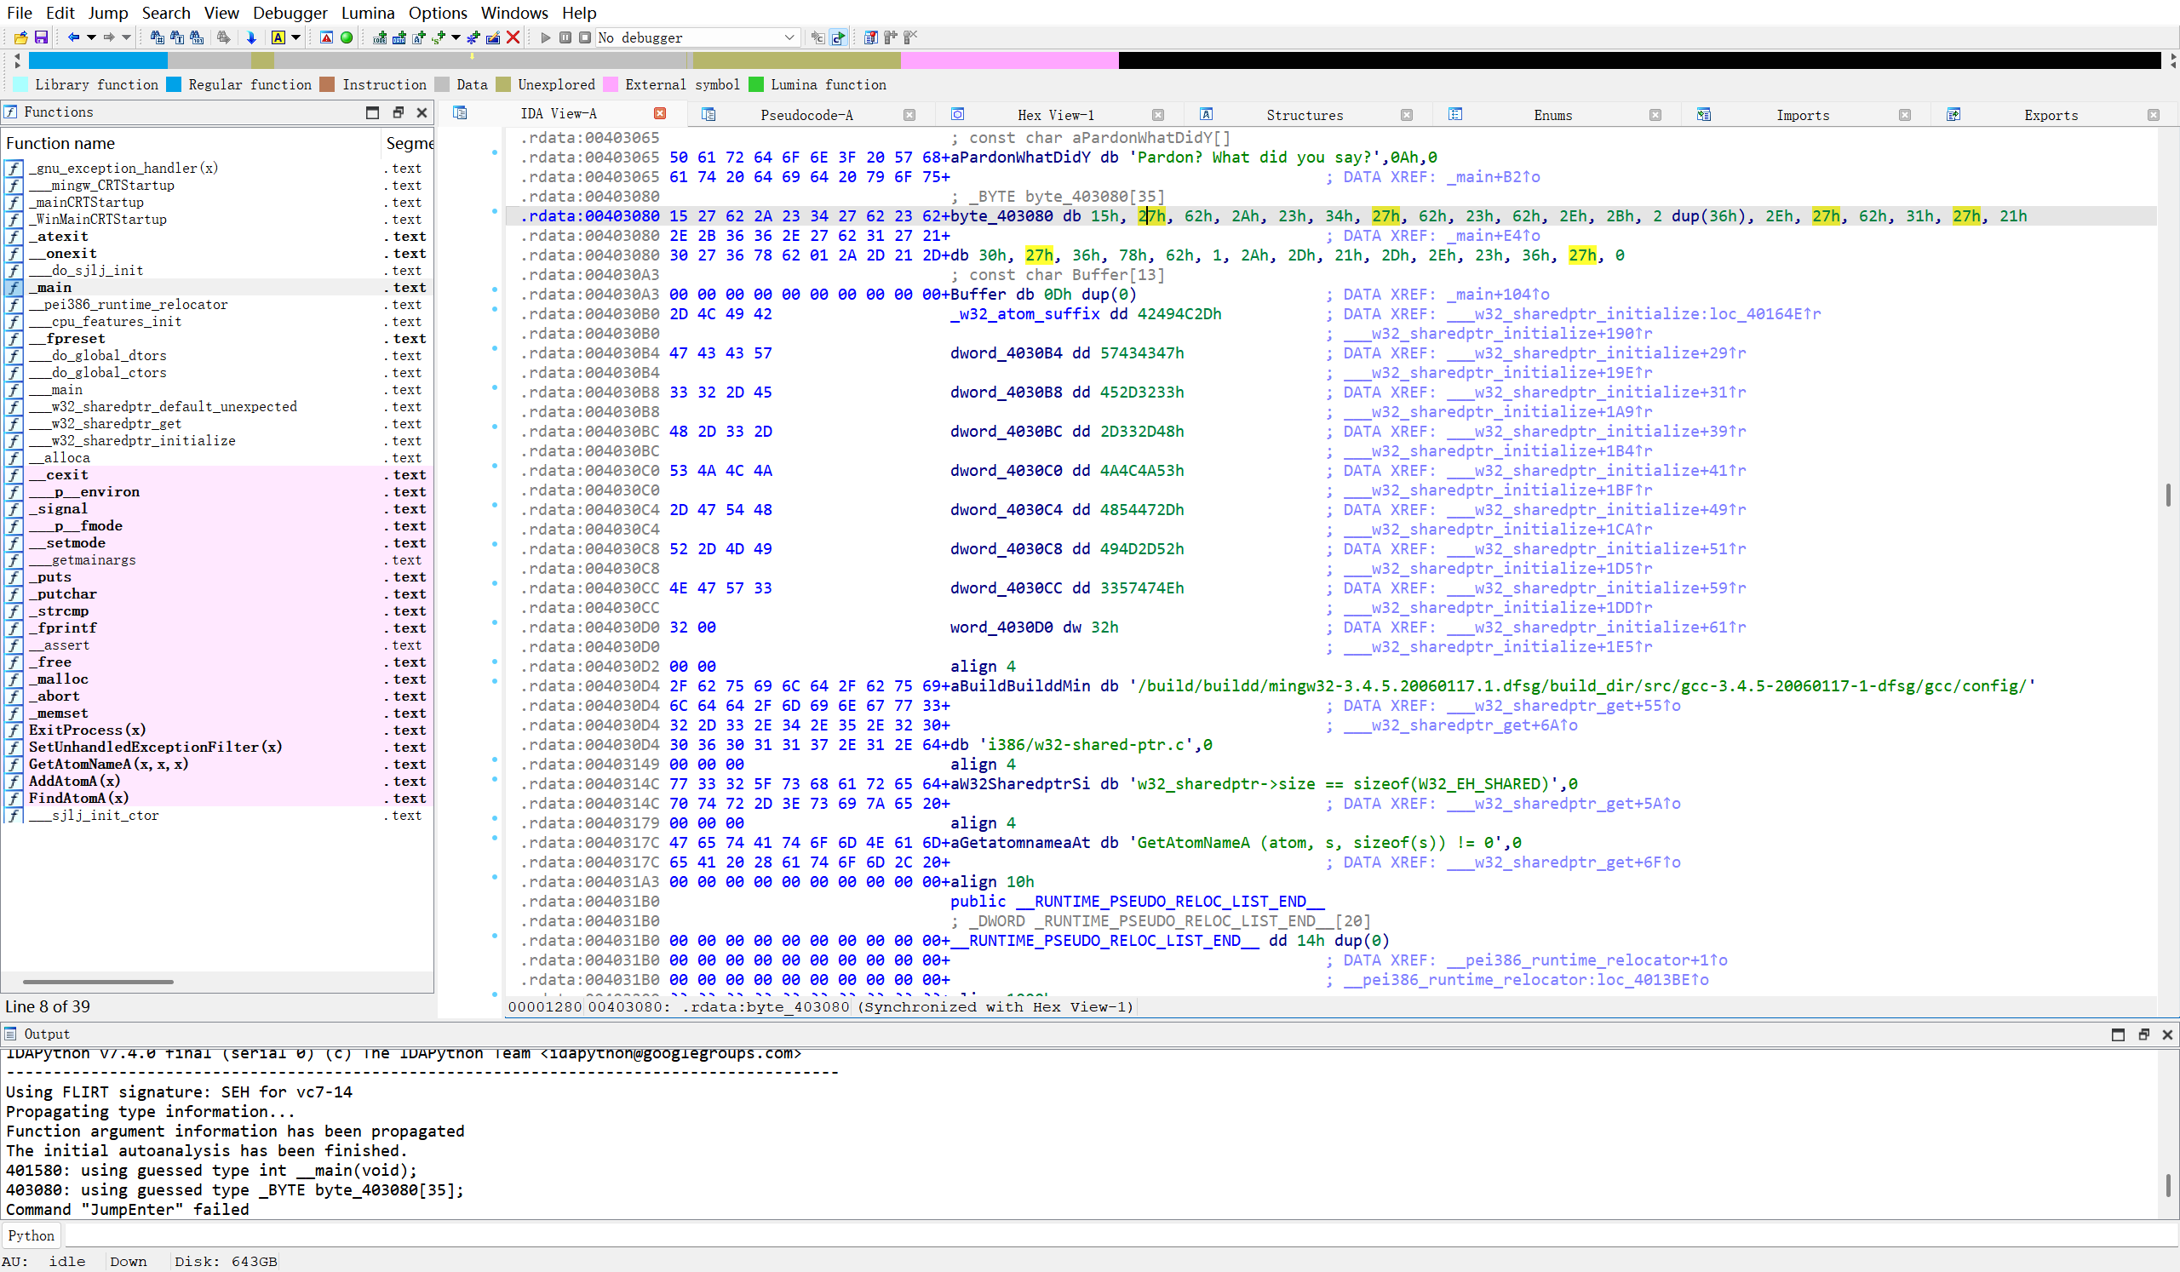Open the Lumina menu
The height and width of the screenshot is (1272, 2180).
[x=368, y=13]
